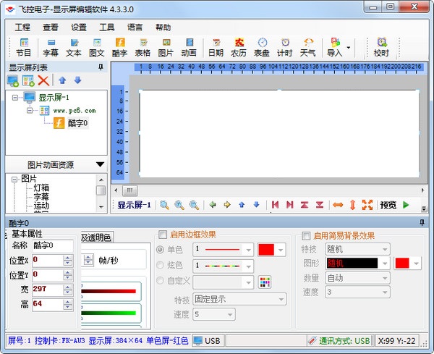
Task: Select the 字幕 subtitle tool
Action: click(x=51, y=47)
